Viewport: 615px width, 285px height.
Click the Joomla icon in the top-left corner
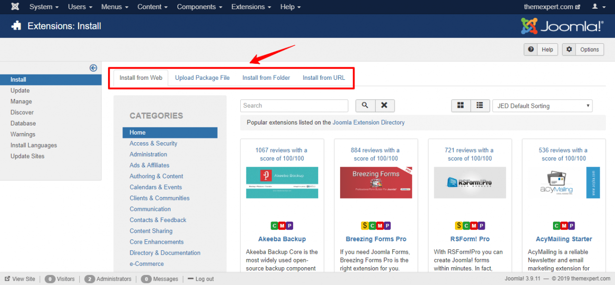click(14, 7)
